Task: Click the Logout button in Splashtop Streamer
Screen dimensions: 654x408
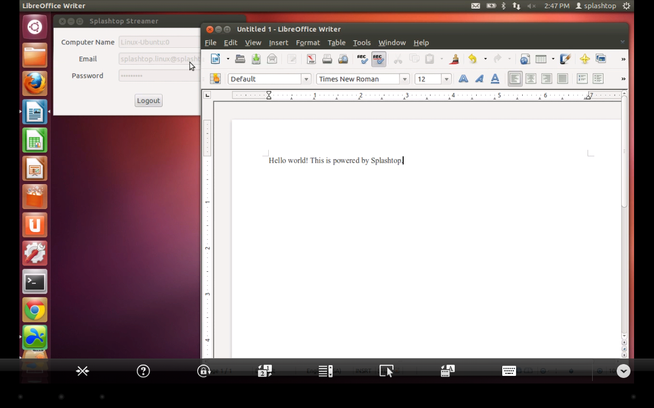Action: pyautogui.click(x=148, y=100)
